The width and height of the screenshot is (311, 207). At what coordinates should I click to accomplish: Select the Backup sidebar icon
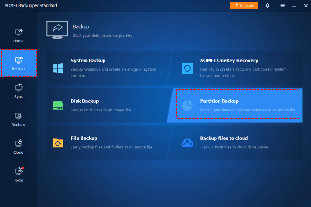19,60
